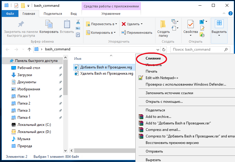Click the Имя column header

click(78, 59)
